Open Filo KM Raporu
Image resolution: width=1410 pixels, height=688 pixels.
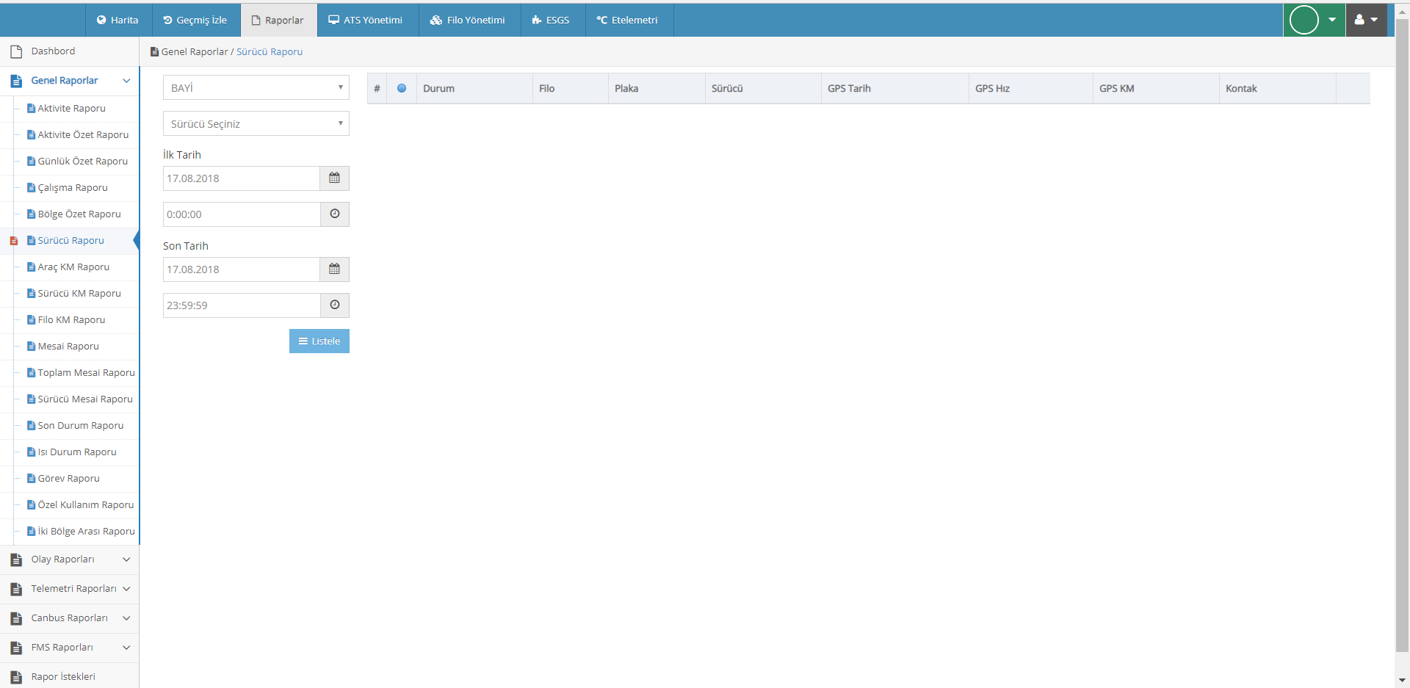71,319
